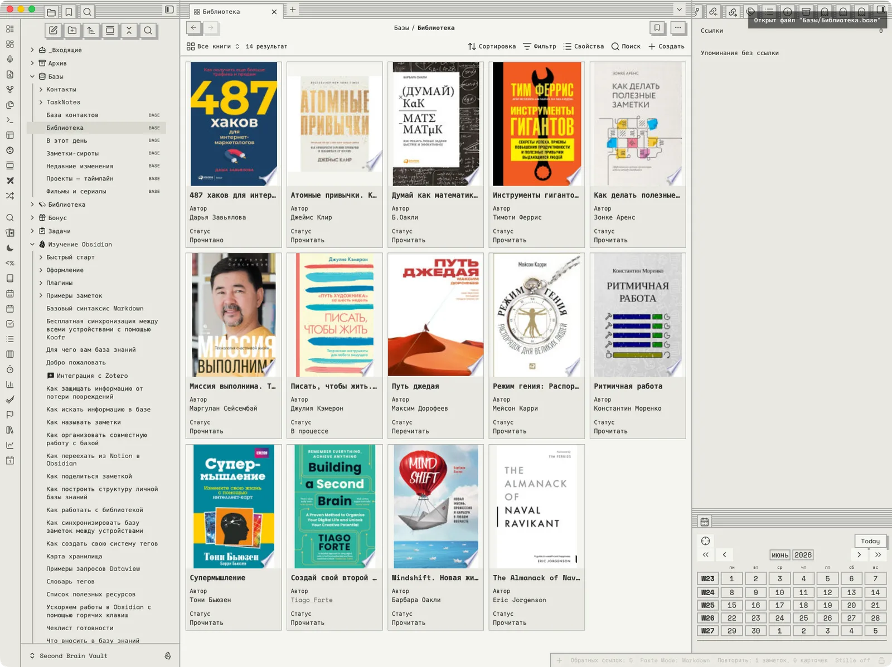
Task: Select June 17 in the calendar
Action: [x=779, y=605]
